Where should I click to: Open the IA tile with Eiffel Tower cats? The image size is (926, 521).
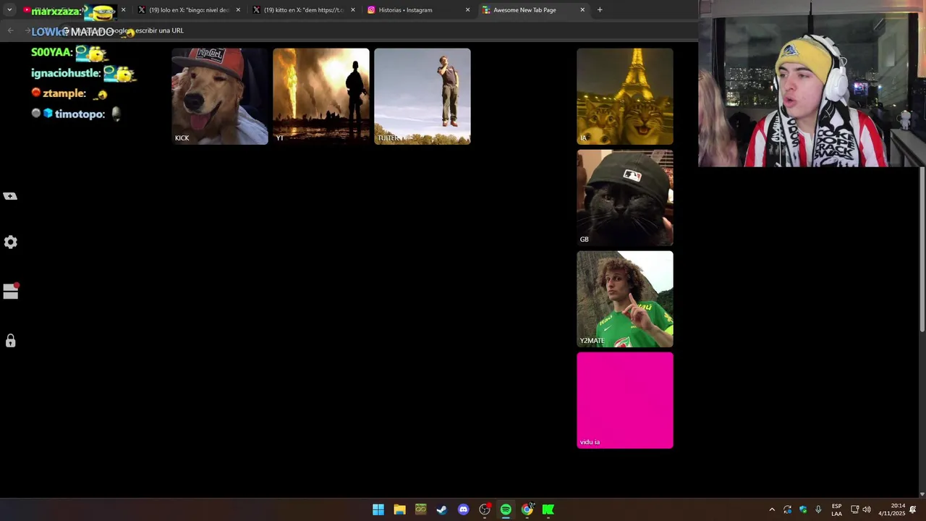[625, 96]
